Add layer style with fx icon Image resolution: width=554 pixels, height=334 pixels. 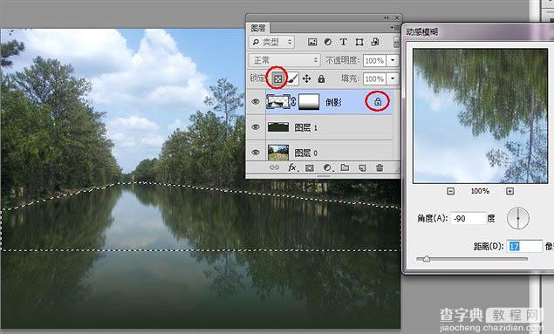click(292, 167)
